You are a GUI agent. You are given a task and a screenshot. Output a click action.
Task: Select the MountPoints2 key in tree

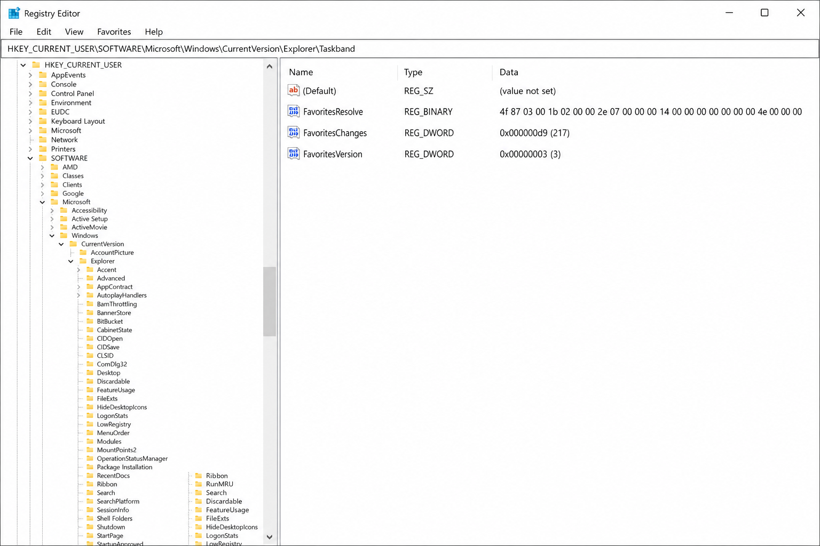pyautogui.click(x=116, y=450)
